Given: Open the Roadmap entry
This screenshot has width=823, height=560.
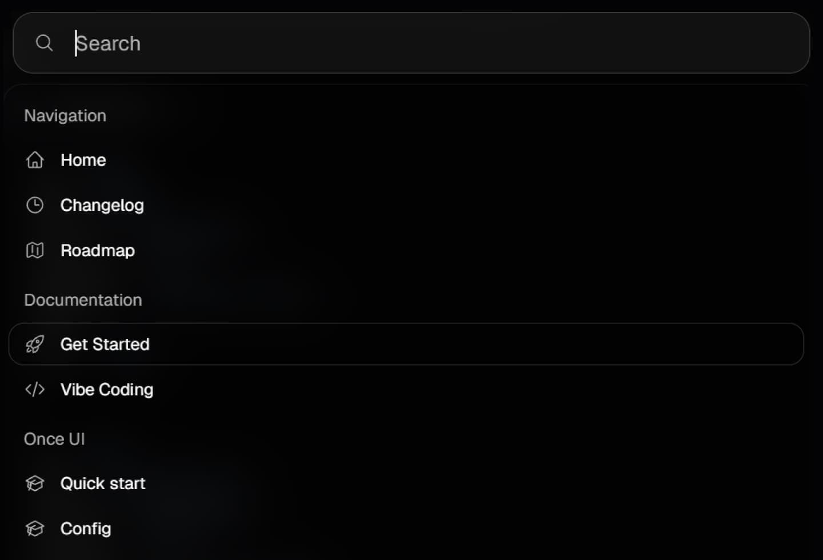Looking at the screenshot, I should pyautogui.click(x=98, y=250).
